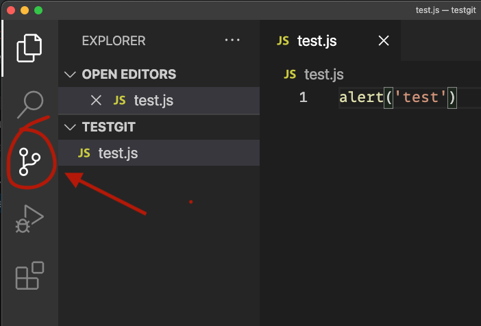The width and height of the screenshot is (481, 326).
Task: Open the Explorer view in activity bar
Action: [29, 47]
